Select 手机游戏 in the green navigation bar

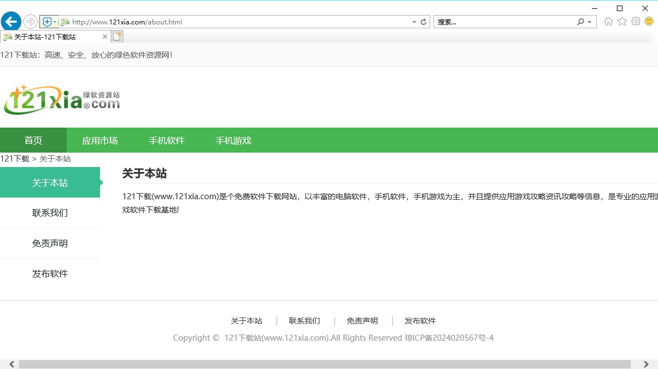[x=233, y=140]
